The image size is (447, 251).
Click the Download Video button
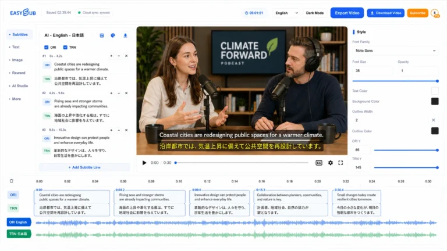coord(385,13)
